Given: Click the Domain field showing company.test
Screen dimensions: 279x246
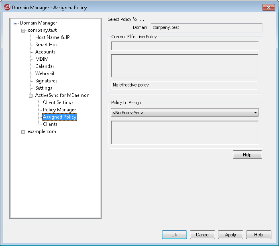Looking at the screenshot, I should (206, 28).
